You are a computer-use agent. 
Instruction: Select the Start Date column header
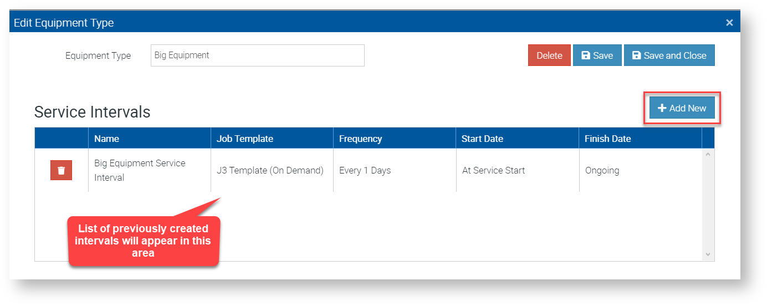pyautogui.click(x=482, y=139)
